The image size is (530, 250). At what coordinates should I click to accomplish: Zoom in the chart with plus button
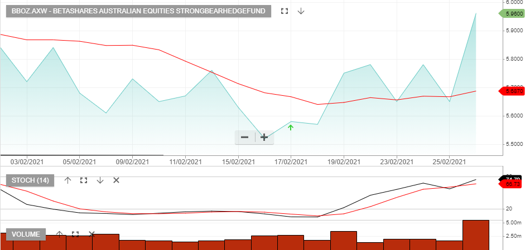[264, 138]
